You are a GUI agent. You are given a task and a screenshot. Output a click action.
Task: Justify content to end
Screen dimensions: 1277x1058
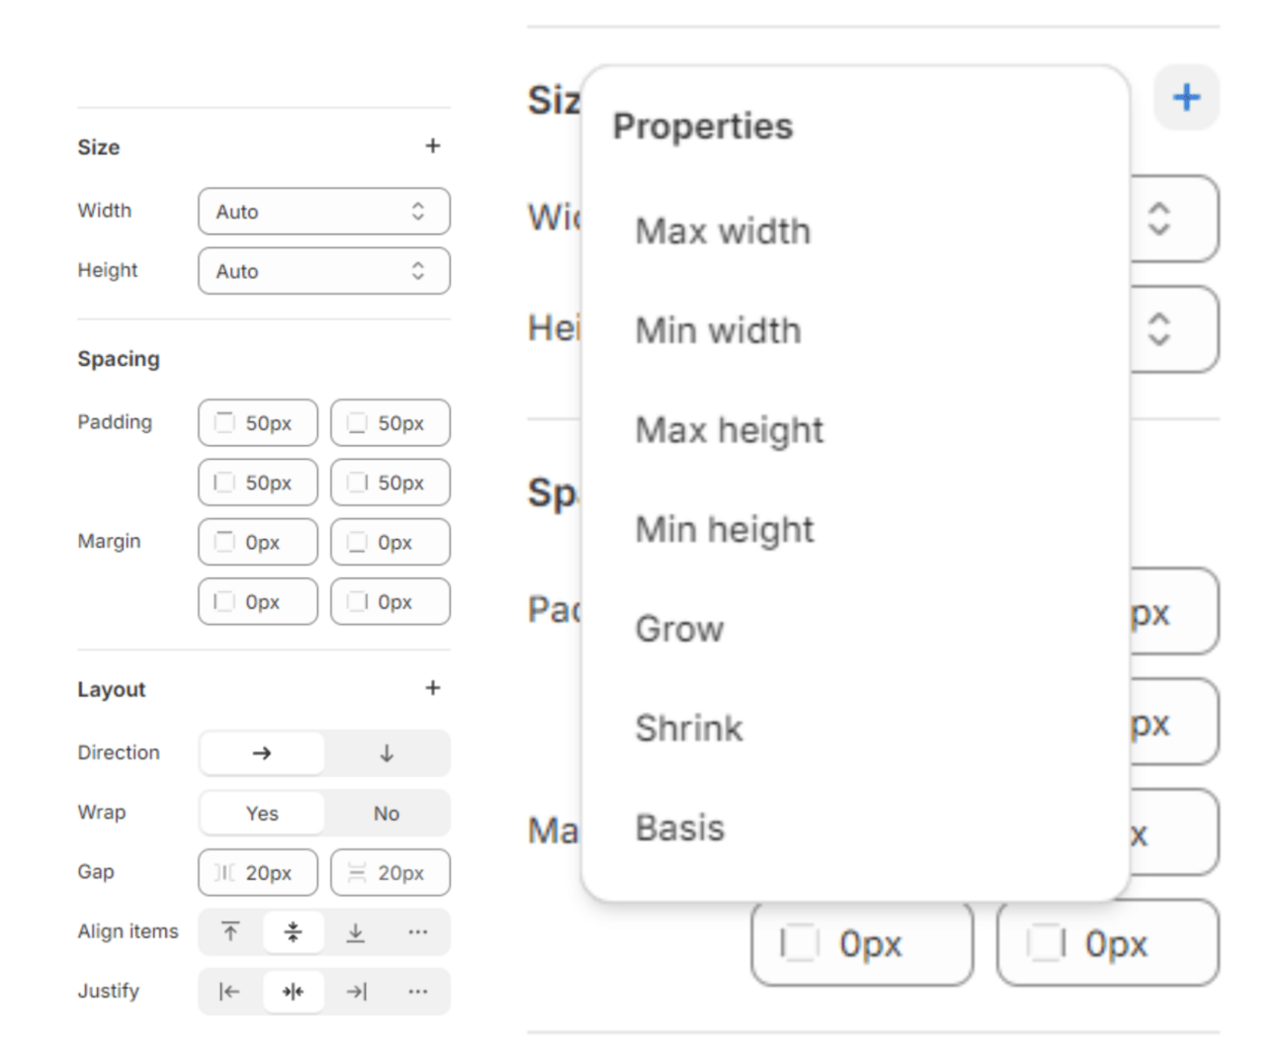coord(356,991)
